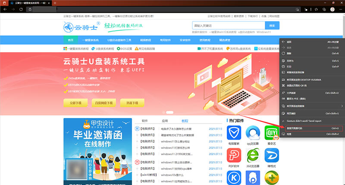The image size is (345, 185).
Task: Choose the 返回 back item in the context menu
Action: (312, 42)
